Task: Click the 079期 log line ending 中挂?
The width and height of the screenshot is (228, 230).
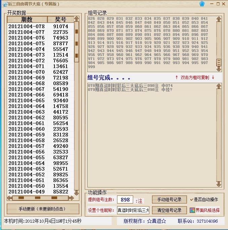Action: 130,90
